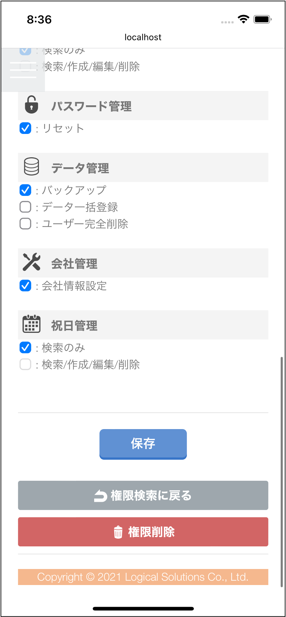Uncheck the 会社情報設定 checkbox
Image resolution: width=286 pixels, height=617 pixels.
pyautogui.click(x=26, y=286)
